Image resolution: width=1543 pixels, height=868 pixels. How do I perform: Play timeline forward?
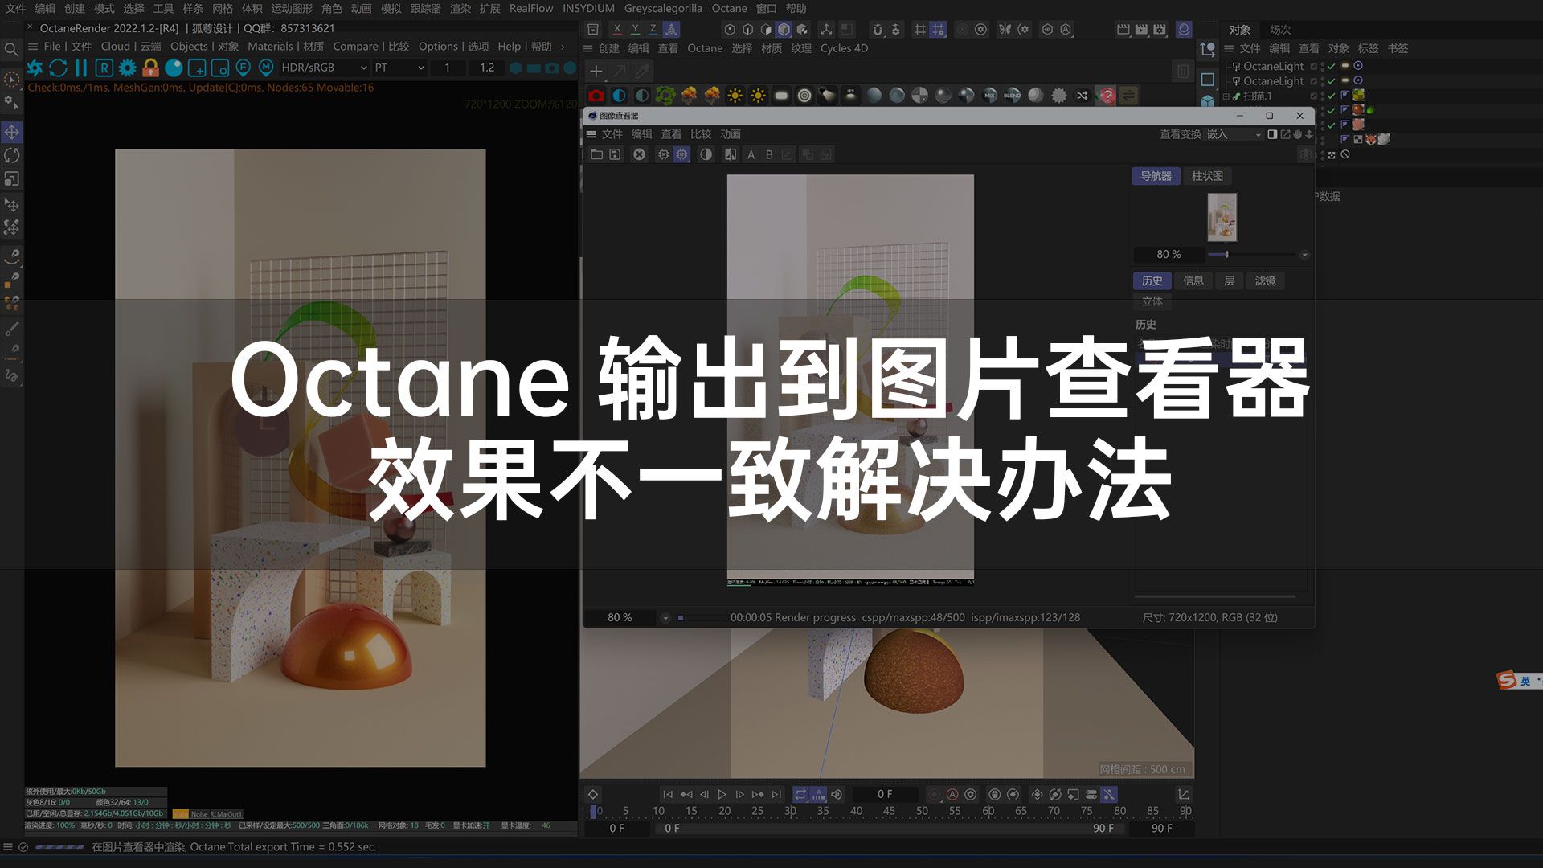722,794
